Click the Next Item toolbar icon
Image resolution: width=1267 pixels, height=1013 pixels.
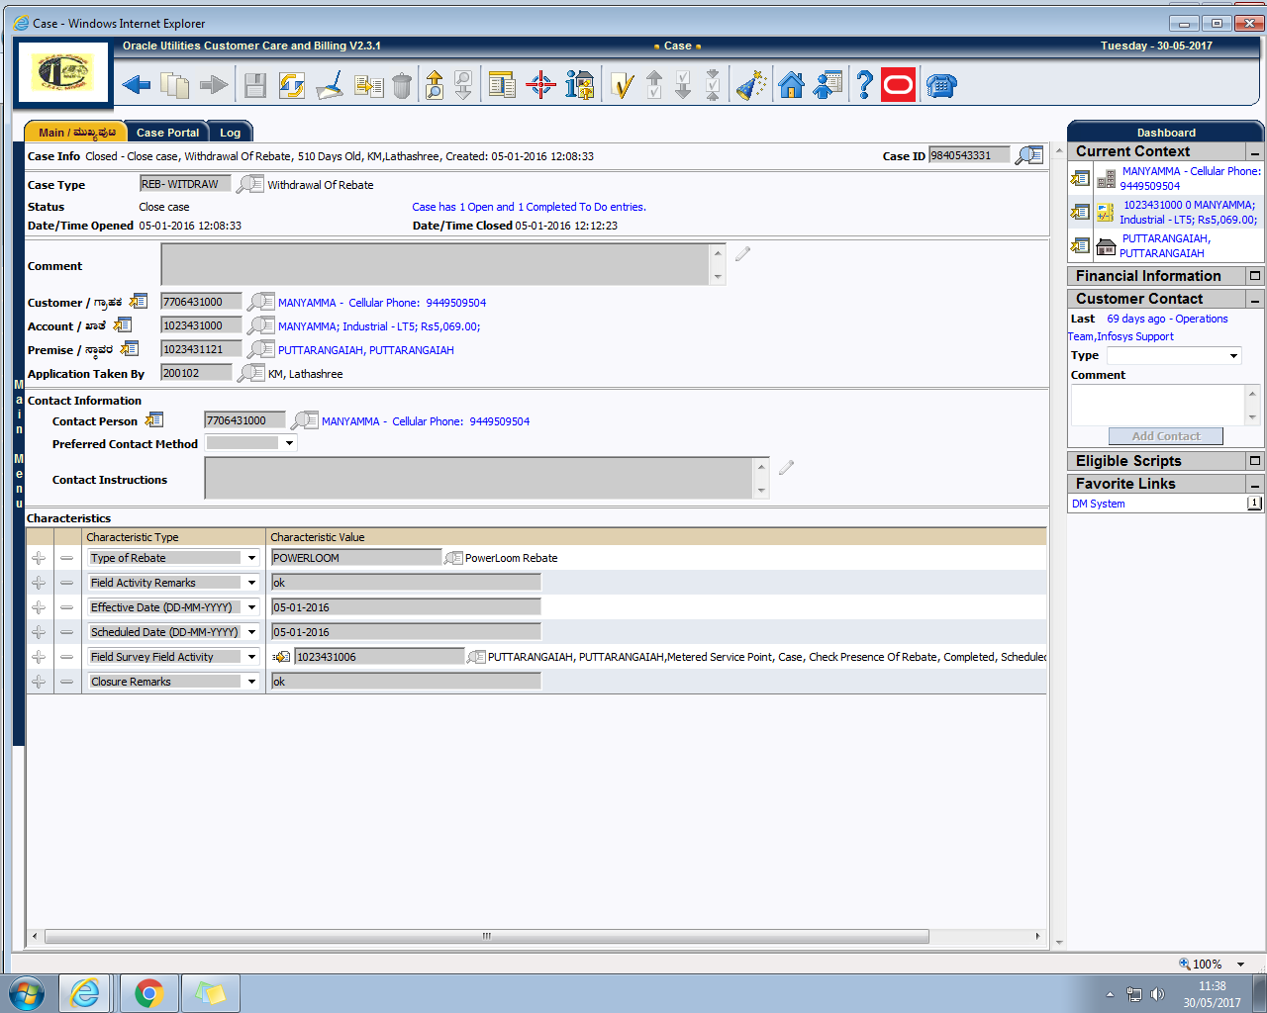pos(463,85)
